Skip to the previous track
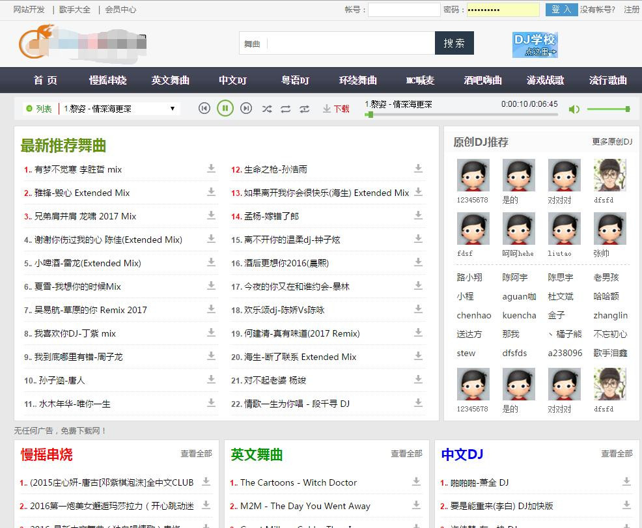642x528 pixels. (204, 109)
